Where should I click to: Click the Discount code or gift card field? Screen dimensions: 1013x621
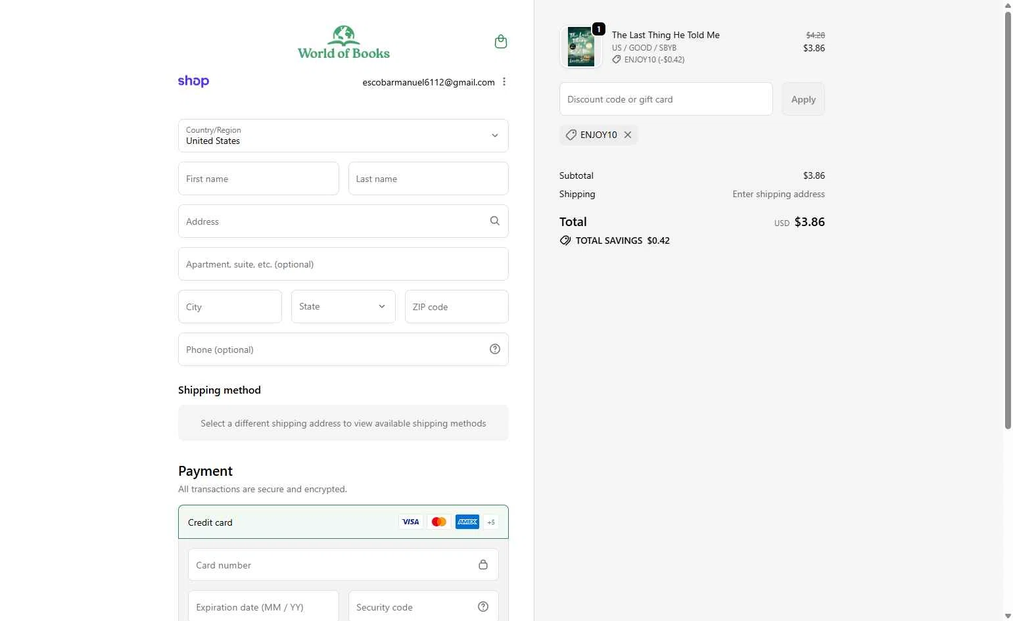tap(666, 99)
